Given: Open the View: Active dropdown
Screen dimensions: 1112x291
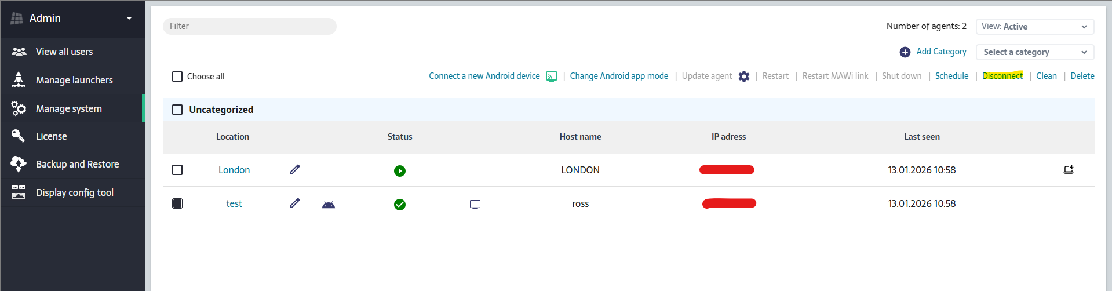Looking at the screenshot, I should [x=1034, y=27].
